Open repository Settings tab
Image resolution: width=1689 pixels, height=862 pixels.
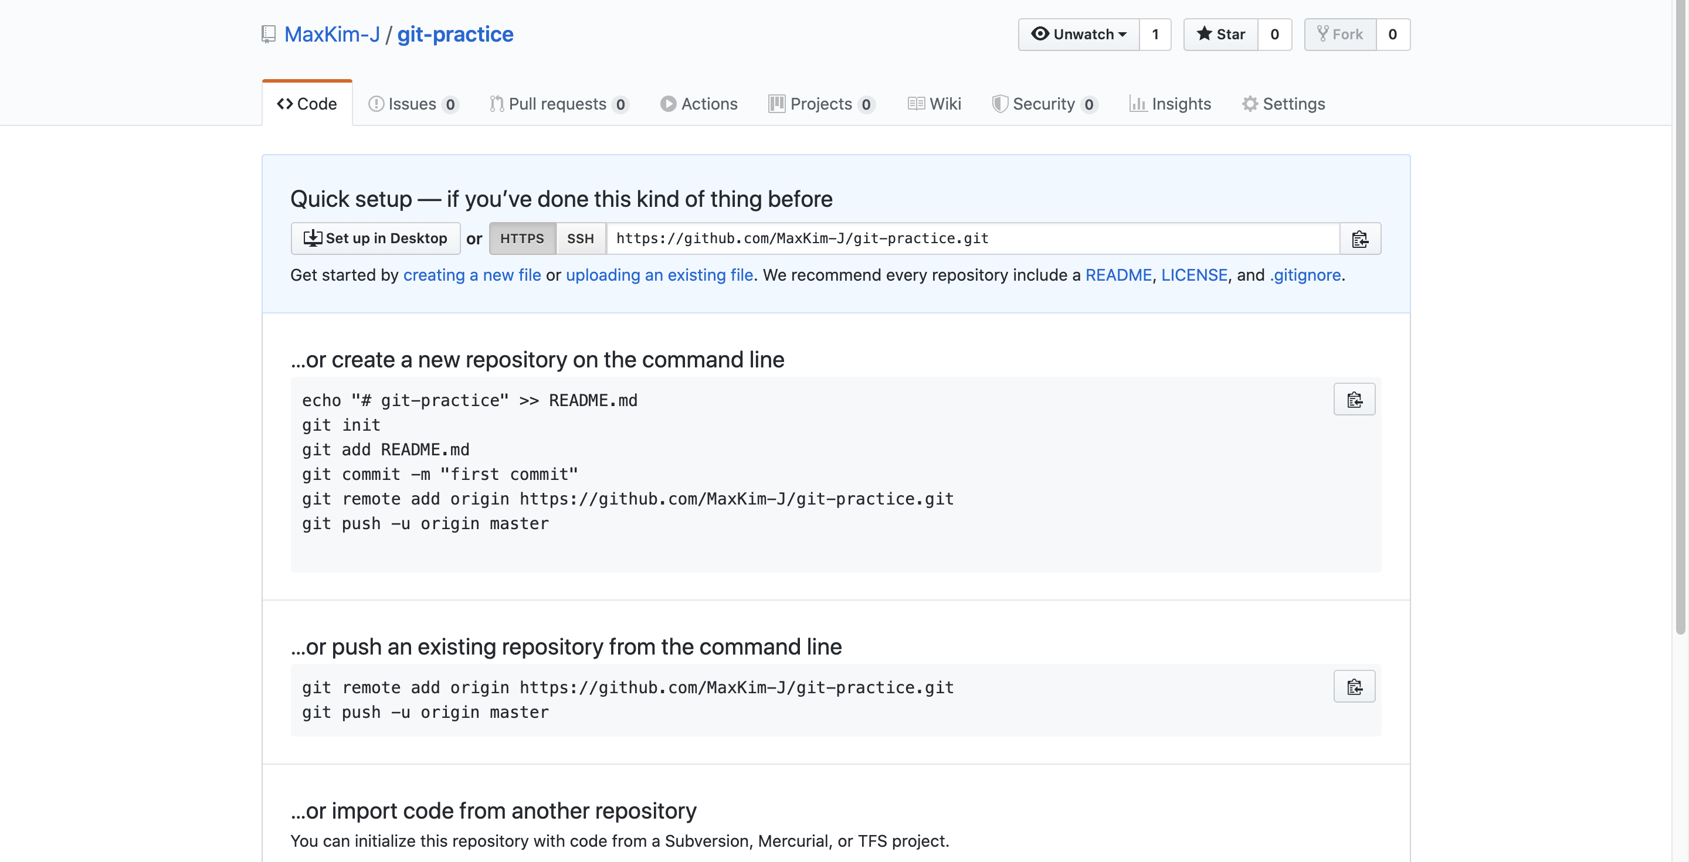(1284, 104)
